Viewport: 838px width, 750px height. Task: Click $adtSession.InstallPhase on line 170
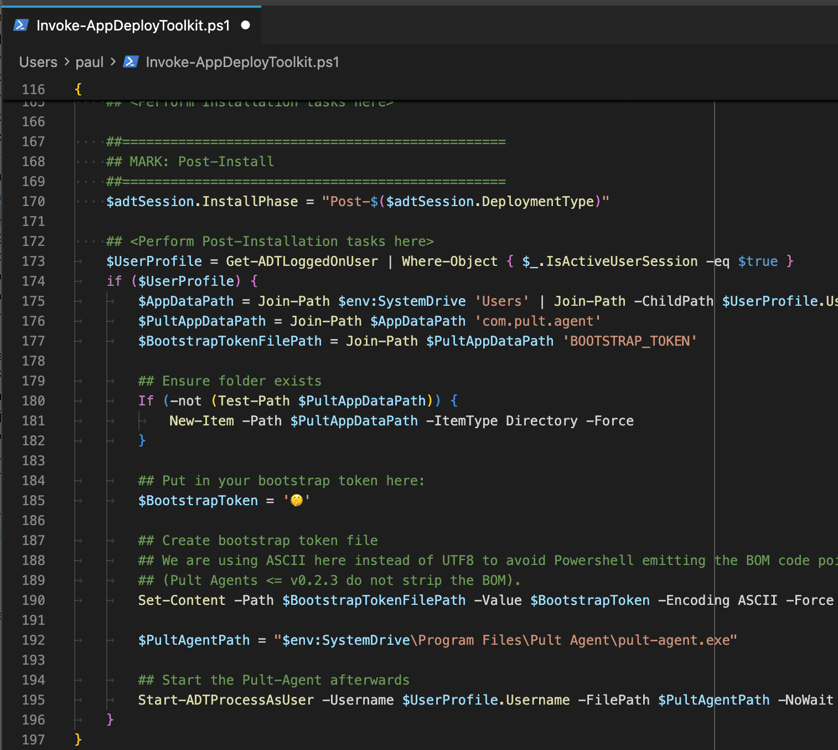click(202, 202)
